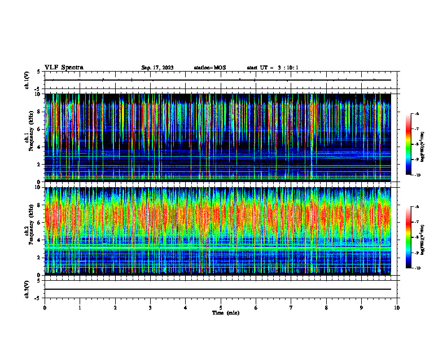Click the '-10' label on ch.2 color bar
The image size is (447, 345).
point(418,268)
